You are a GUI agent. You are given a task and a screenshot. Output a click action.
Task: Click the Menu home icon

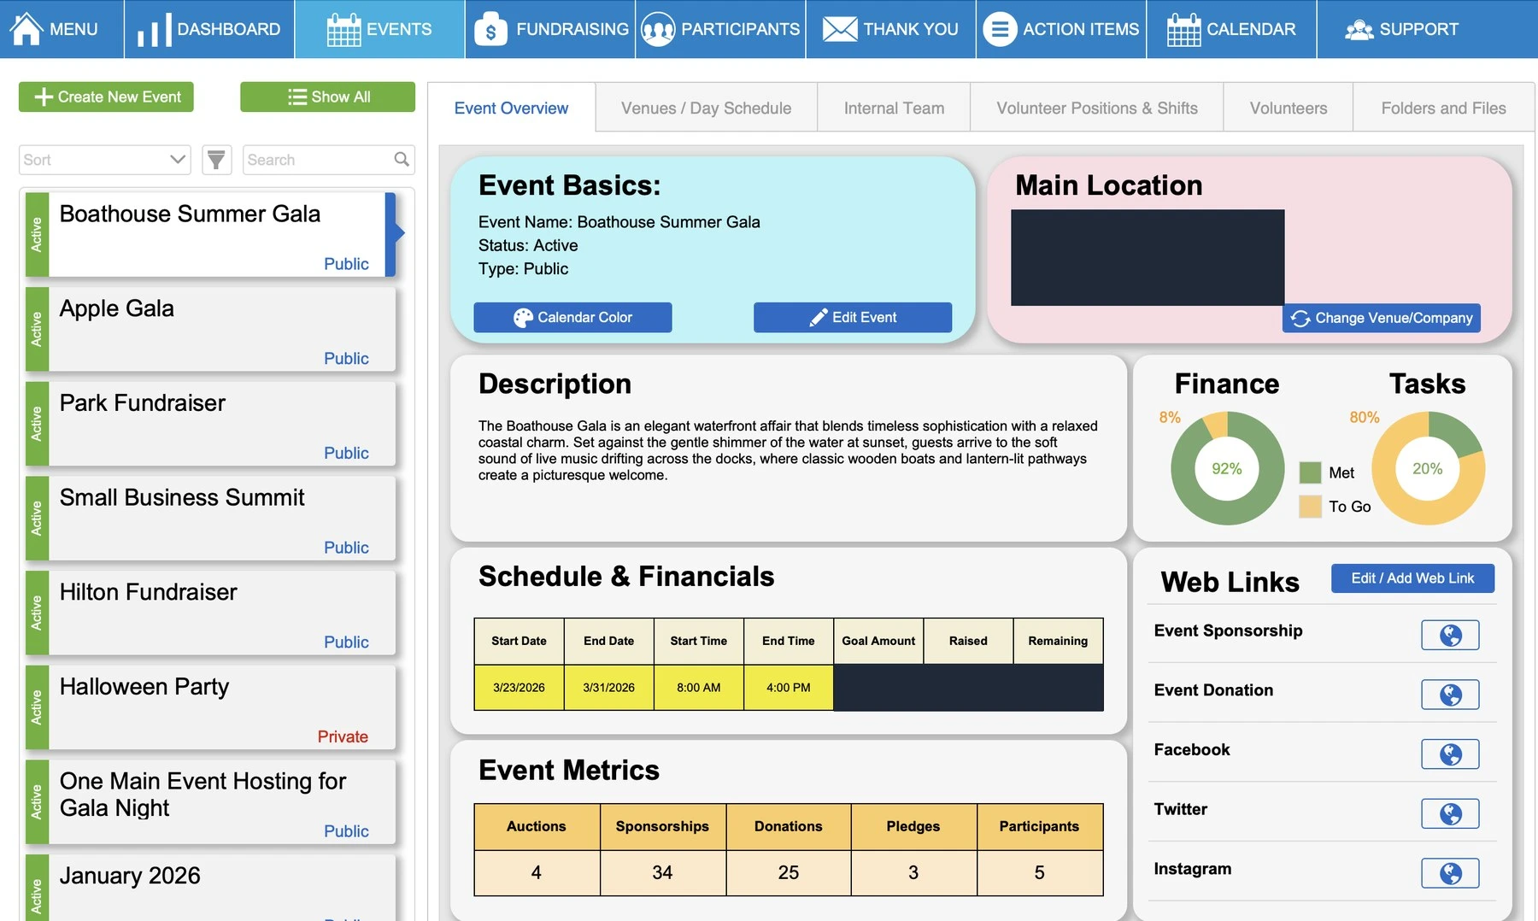26,28
